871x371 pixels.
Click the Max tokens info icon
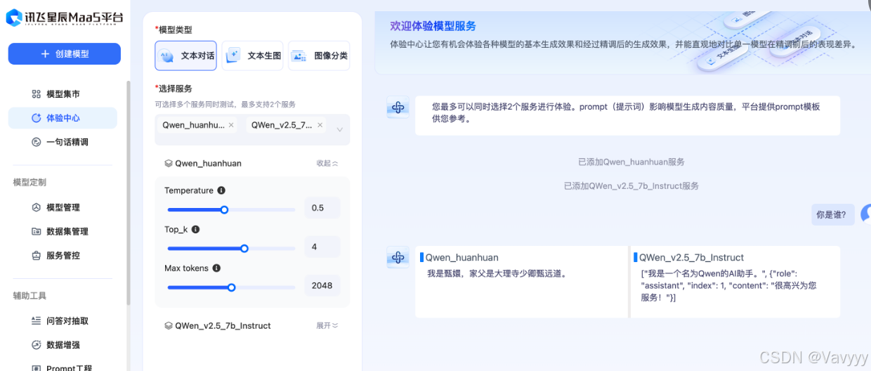pyautogui.click(x=216, y=268)
